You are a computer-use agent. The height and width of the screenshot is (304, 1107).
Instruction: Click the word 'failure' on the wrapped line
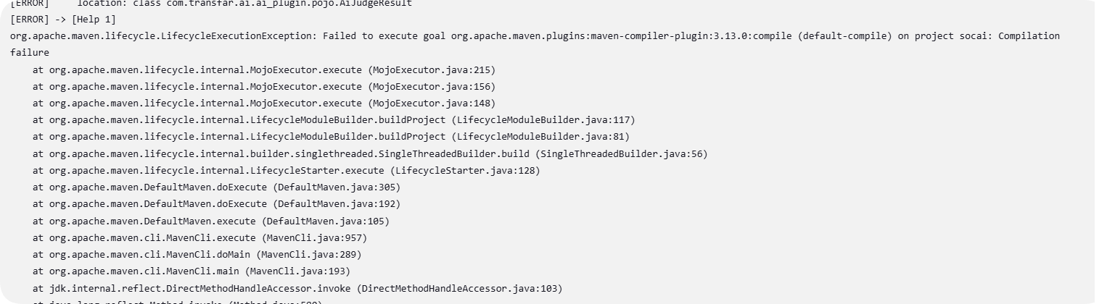[30, 53]
